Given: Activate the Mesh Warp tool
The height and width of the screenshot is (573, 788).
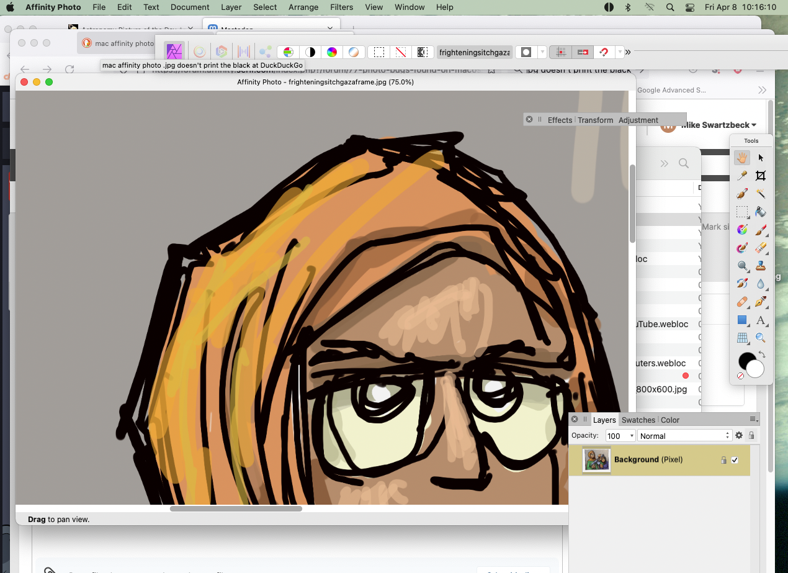Looking at the screenshot, I should pos(742,338).
